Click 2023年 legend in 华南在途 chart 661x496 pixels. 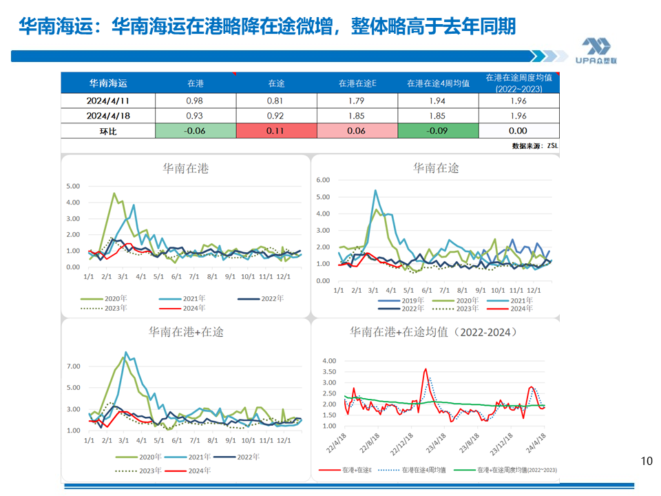tap(456, 309)
